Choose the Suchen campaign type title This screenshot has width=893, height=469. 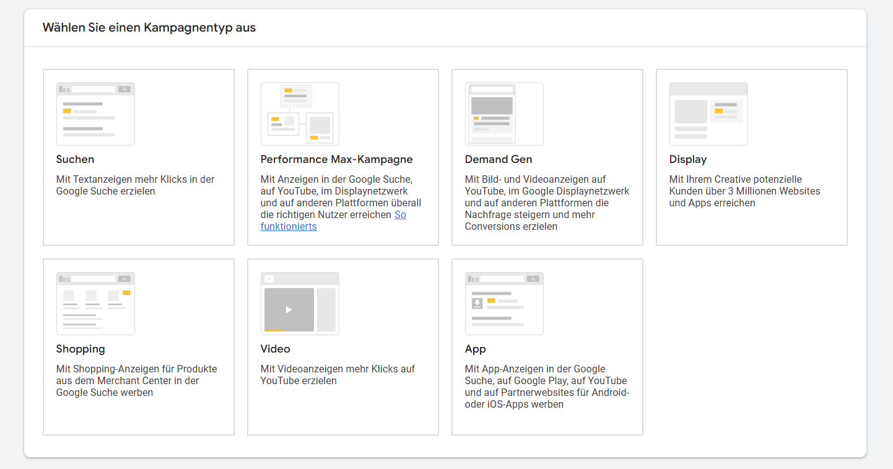(x=75, y=159)
